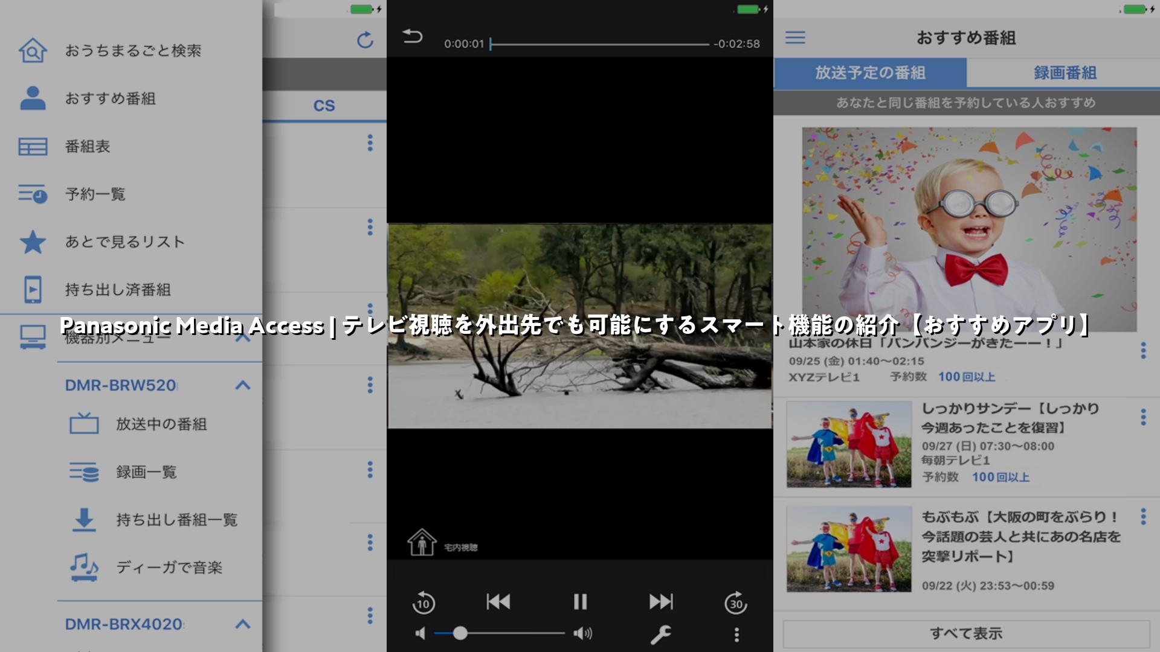Skip to previous chapter
Viewport: 1160px width, 652px height.
coord(498,601)
